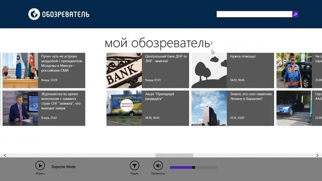The width and height of the screenshot is (322, 181).
Task: Click the Солидарность billboard truck thumbnail
Action: [x=124, y=108]
